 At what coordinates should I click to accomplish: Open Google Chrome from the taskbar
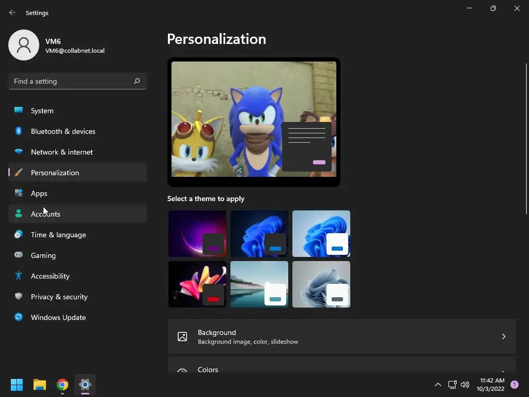[63, 385]
